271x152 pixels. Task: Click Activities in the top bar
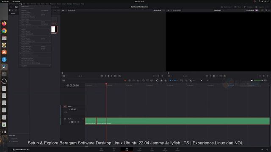[5, 1]
